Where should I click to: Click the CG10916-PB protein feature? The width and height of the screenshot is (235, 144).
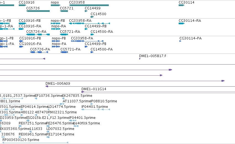pyautogui.click(x=21, y=41)
